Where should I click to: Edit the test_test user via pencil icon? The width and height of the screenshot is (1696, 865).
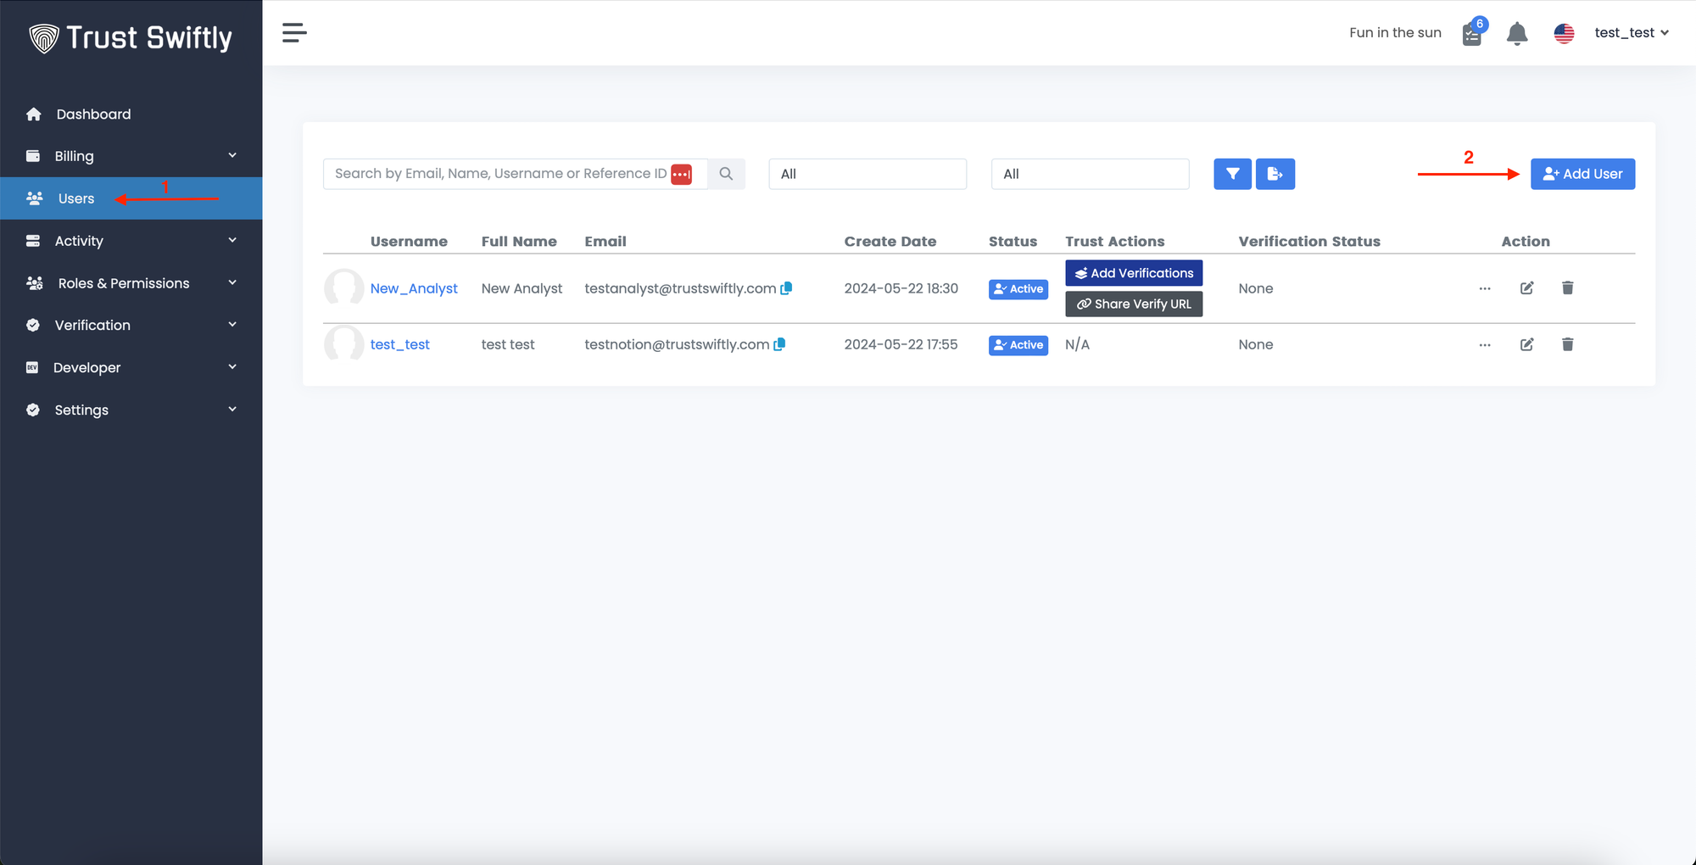1526,344
